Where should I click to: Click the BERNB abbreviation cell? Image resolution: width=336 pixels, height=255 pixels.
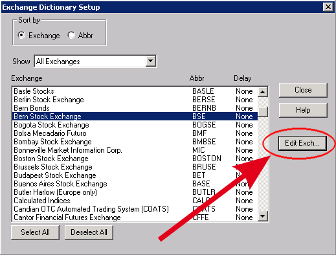[204, 108]
